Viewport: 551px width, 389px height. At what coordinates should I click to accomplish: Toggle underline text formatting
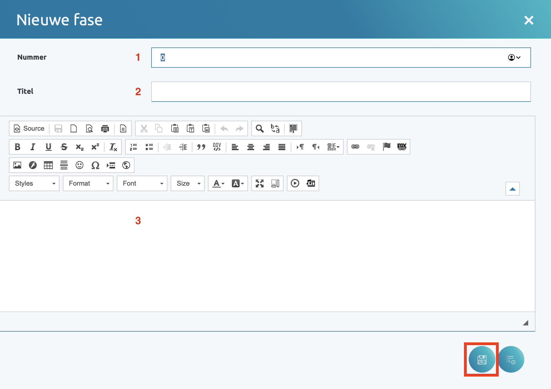tap(48, 147)
